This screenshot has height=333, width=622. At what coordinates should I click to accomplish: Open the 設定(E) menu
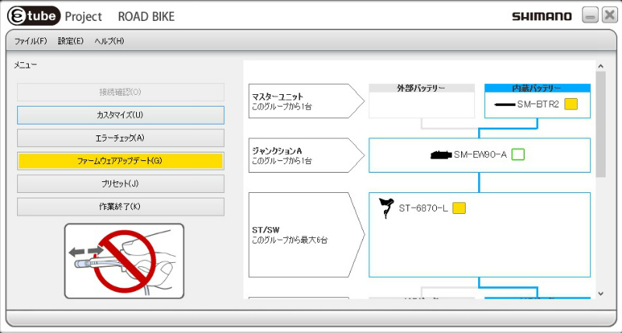(71, 41)
